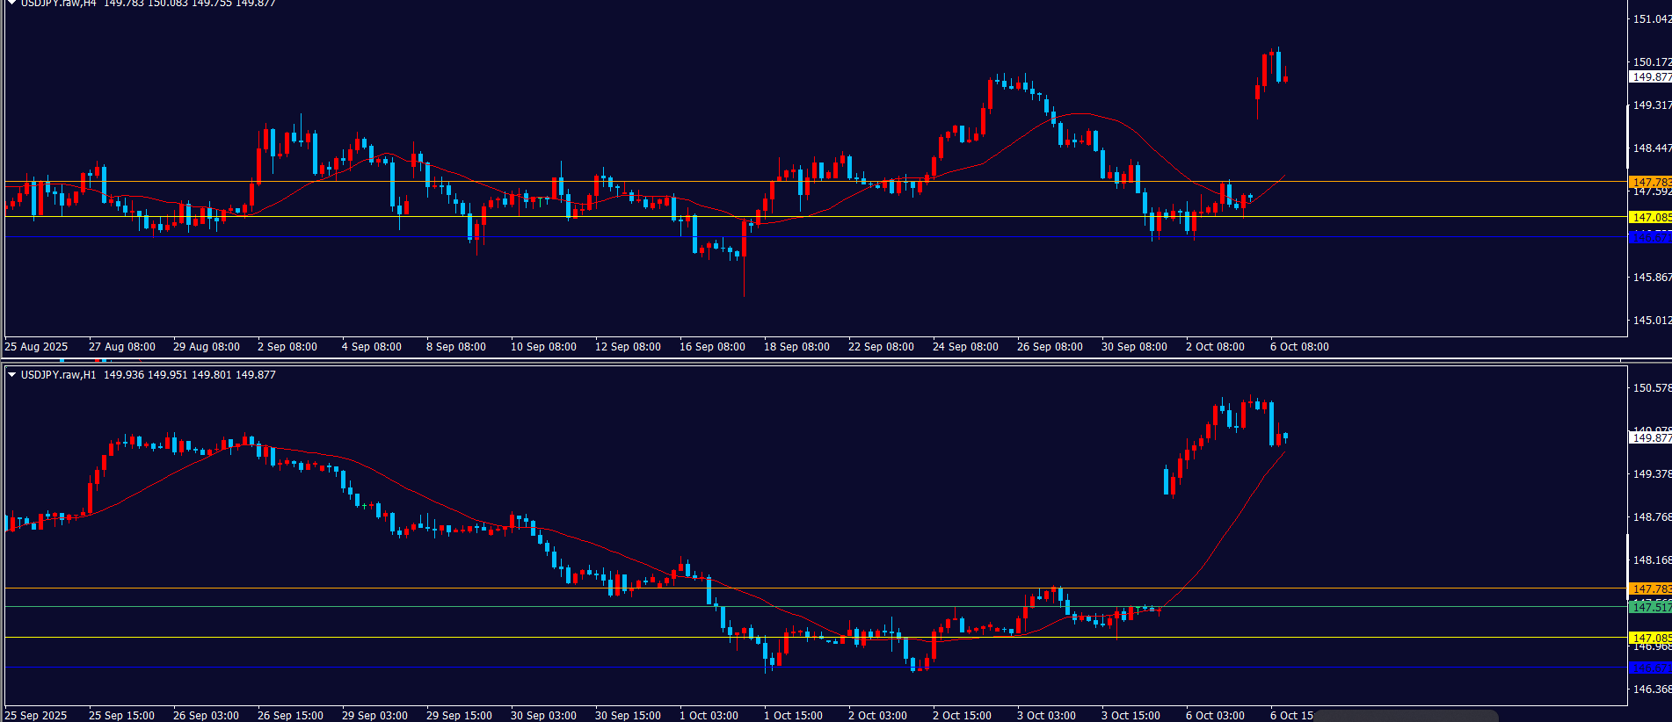Click the orange 147.783 price tag in H1 chart
The height and width of the screenshot is (722, 1672).
click(1650, 589)
